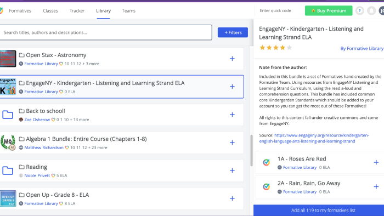Click the heart icon on the Back to school! row

click(53, 120)
